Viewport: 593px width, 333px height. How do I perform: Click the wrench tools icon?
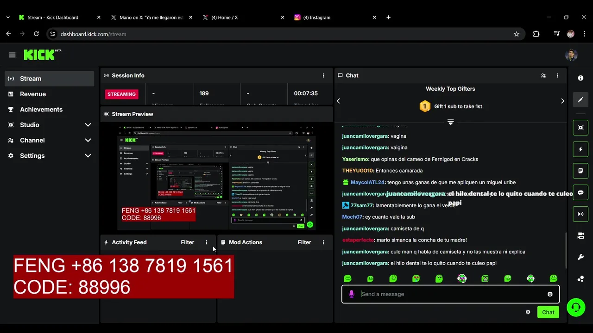tap(580, 257)
